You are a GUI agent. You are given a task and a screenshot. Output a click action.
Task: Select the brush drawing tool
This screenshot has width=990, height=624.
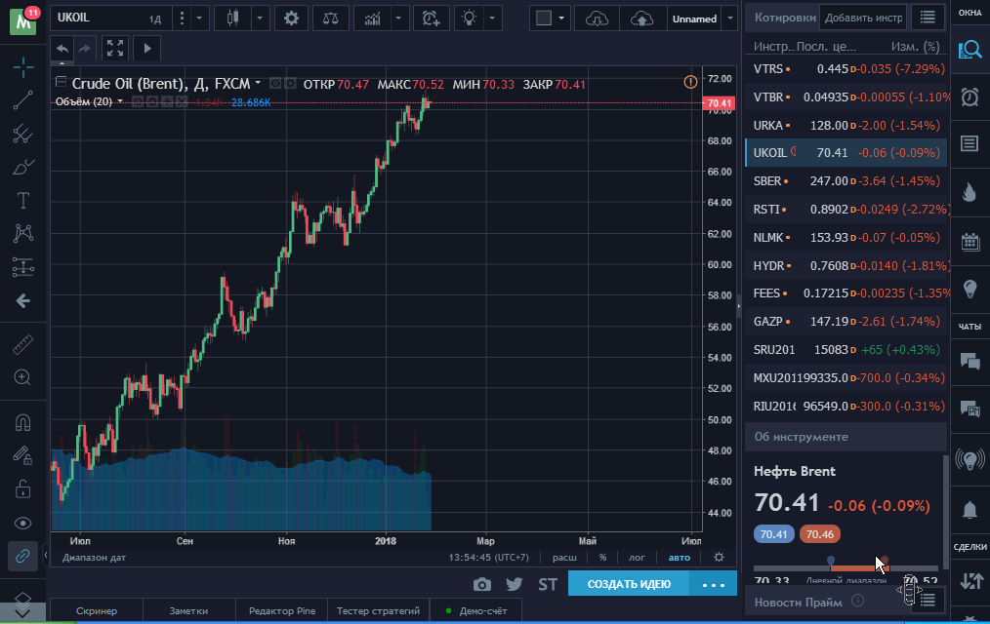click(x=23, y=167)
